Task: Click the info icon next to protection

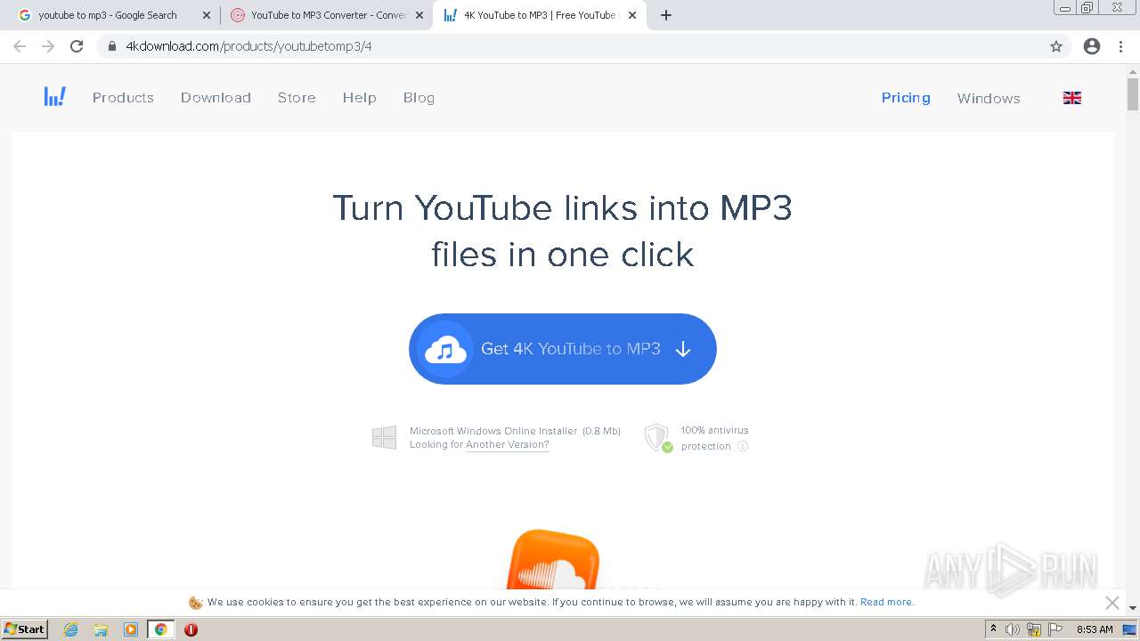Action: coord(743,446)
